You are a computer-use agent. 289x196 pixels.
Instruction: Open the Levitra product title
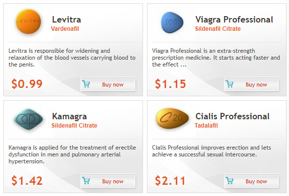coord(66,20)
